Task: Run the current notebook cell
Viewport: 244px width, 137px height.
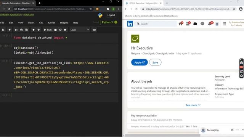Action: (48, 30)
